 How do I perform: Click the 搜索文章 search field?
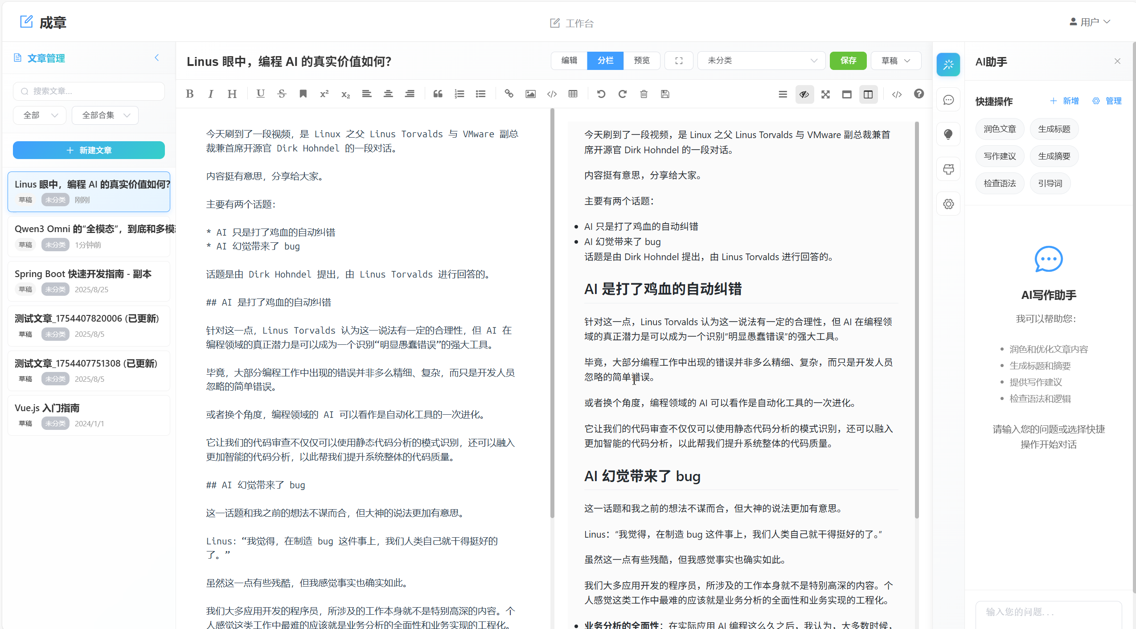coord(89,91)
